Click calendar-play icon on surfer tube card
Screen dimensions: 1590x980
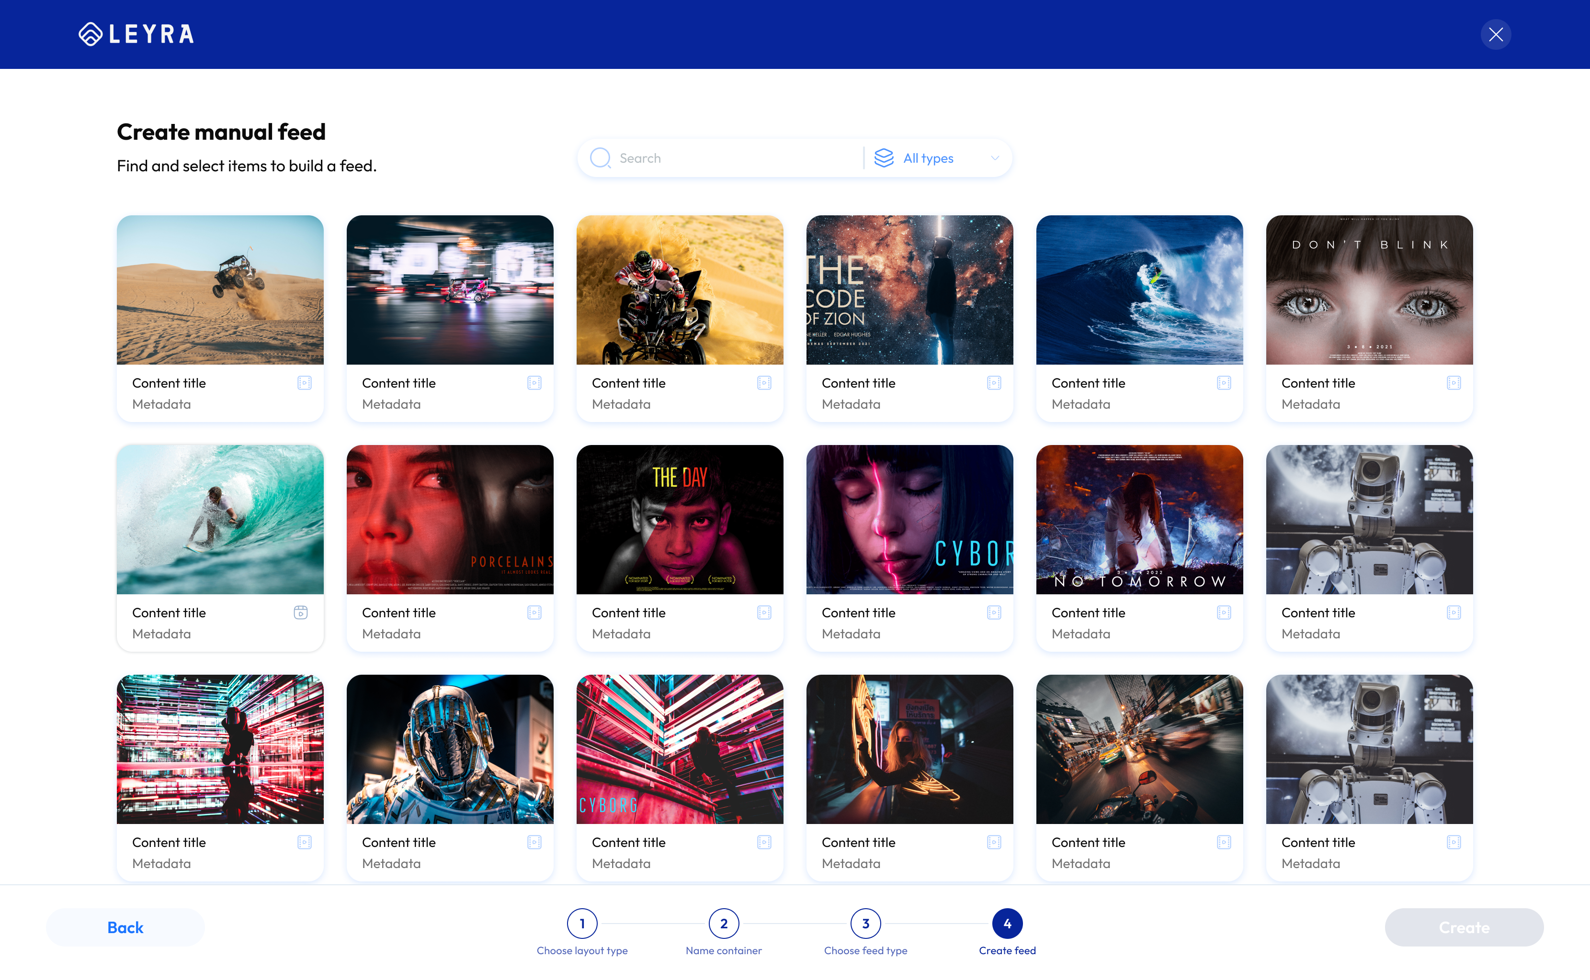point(300,612)
